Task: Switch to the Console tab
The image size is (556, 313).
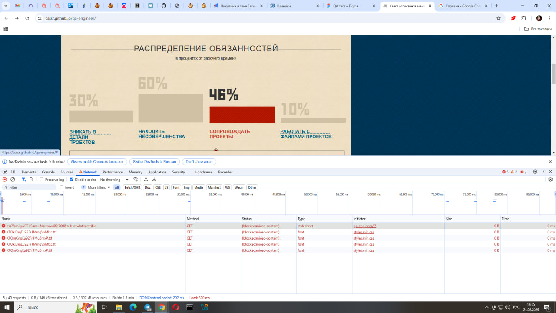Action: [x=48, y=172]
